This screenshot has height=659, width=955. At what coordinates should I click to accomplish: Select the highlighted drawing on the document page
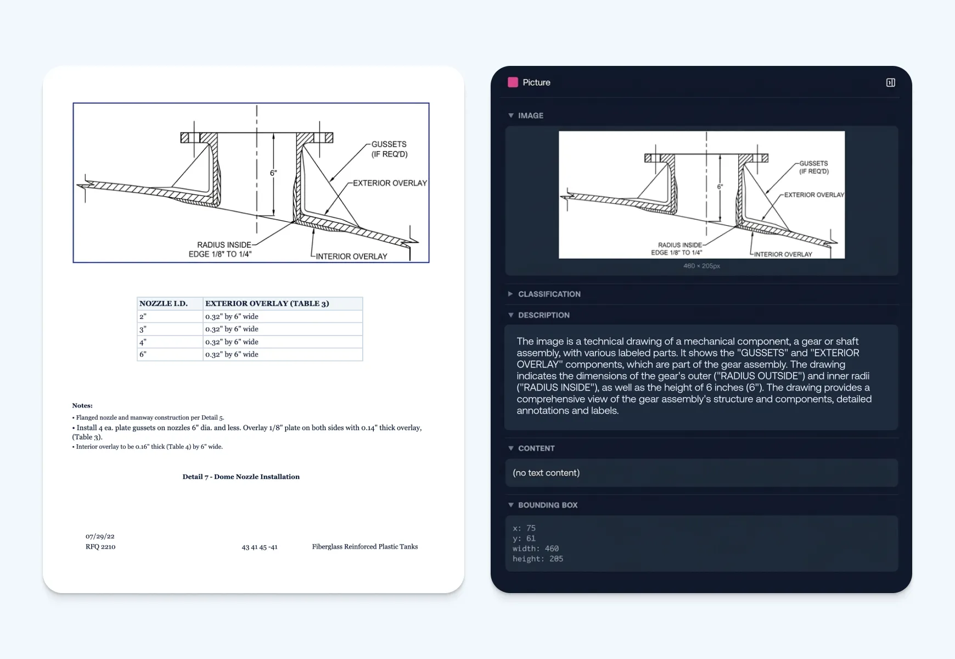[x=251, y=182]
